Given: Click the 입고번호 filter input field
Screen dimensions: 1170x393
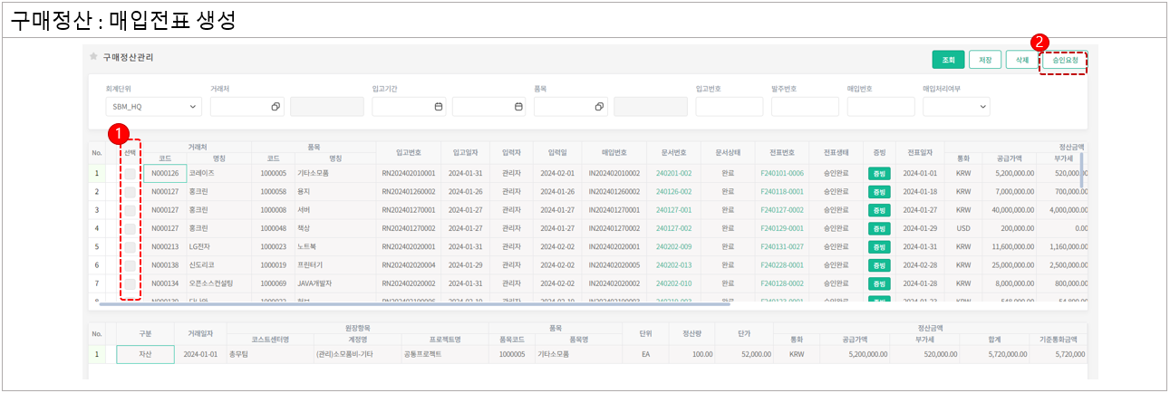Looking at the screenshot, I should pos(729,107).
